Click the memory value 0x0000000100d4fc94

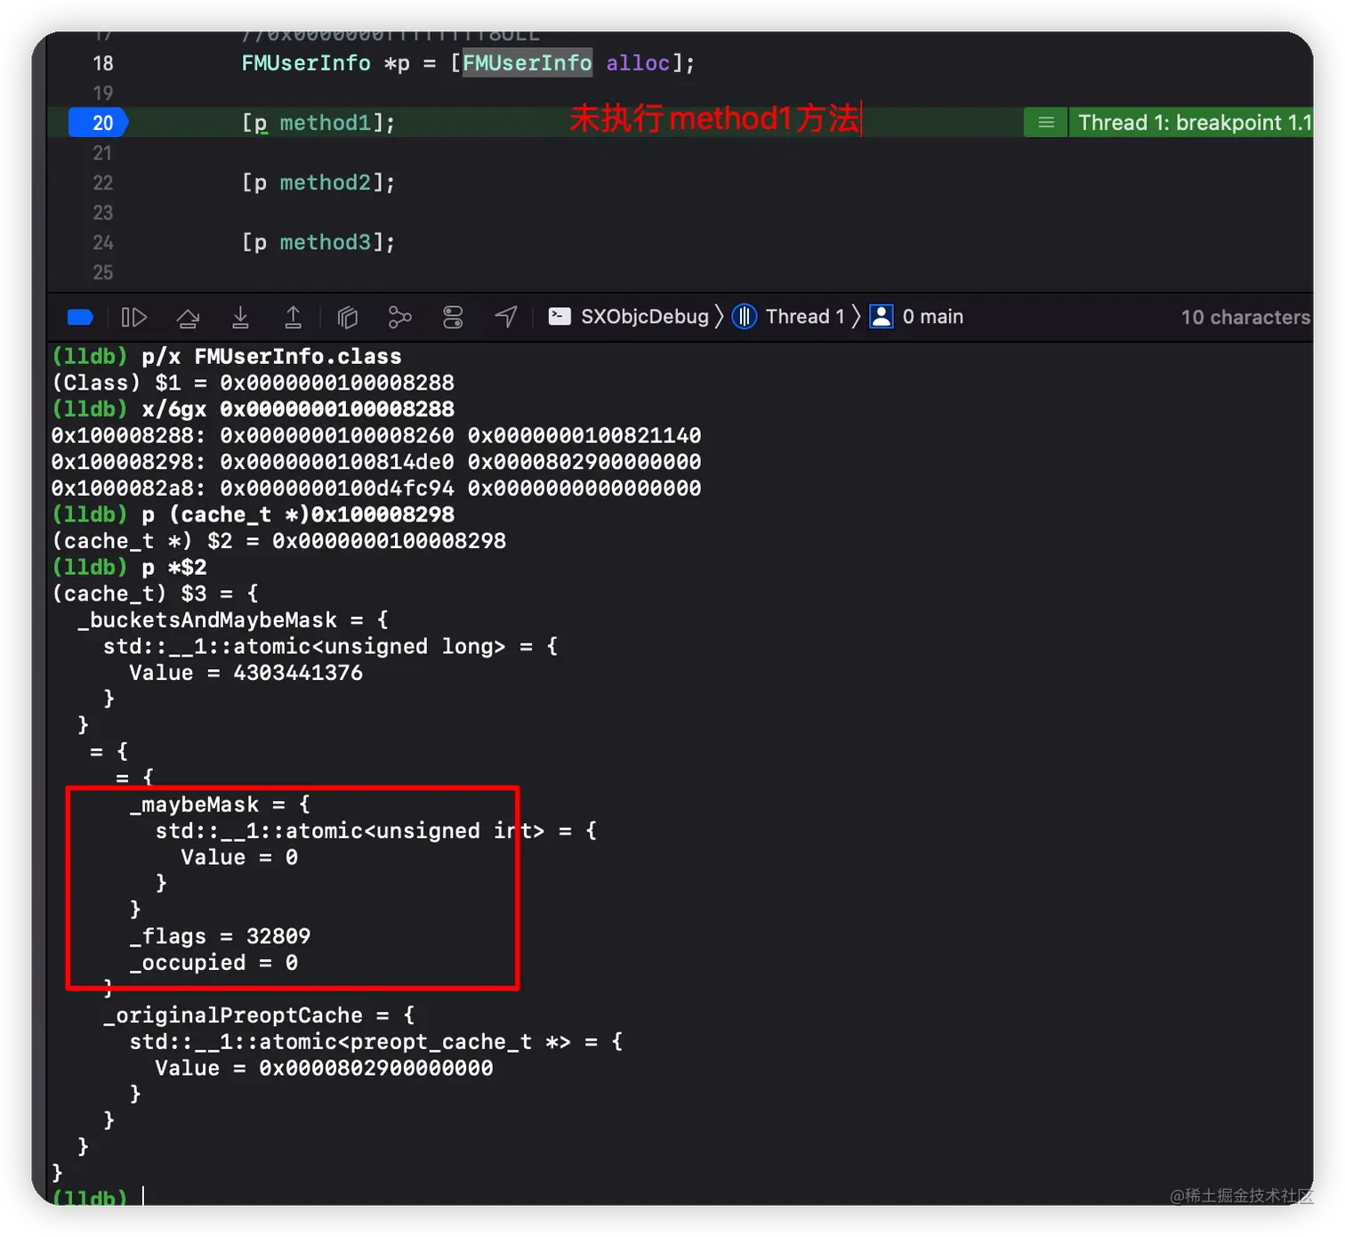337,489
